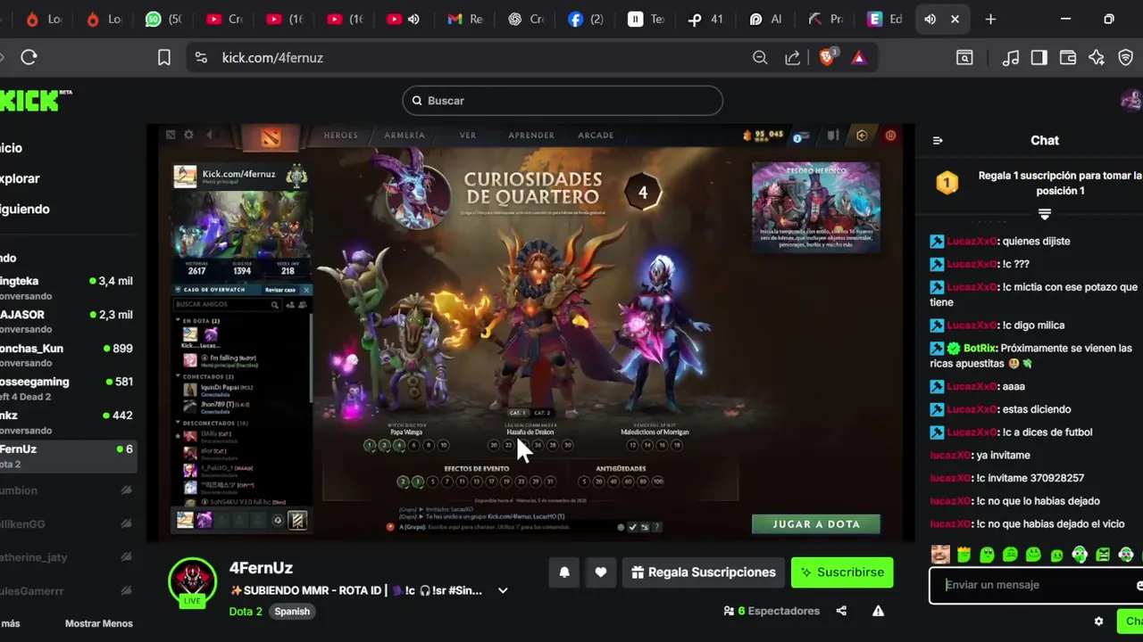Open Explorar in the left sidebar
The width and height of the screenshot is (1143, 642).
20,178
